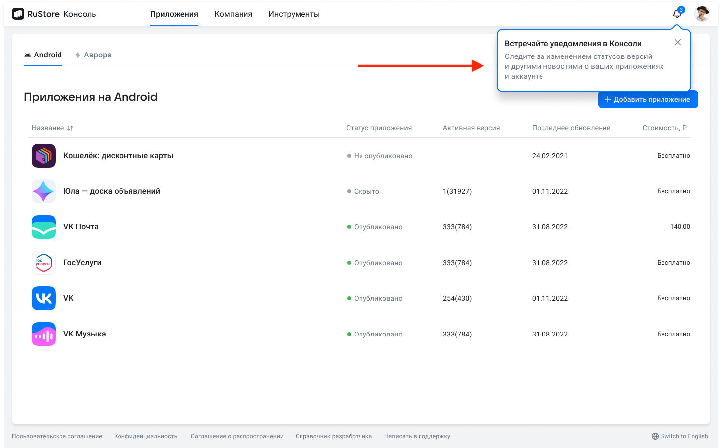The width and height of the screenshot is (722, 448).
Task: Select the Android tab
Action: [x=43, y=55]
